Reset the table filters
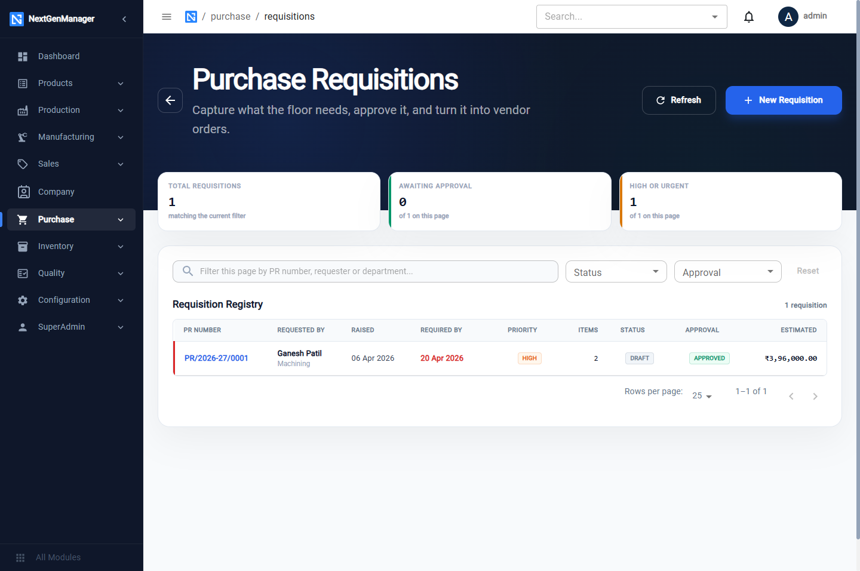Viewport: 860px width, 571px height. pyautogui.click(x=808, y=271)
